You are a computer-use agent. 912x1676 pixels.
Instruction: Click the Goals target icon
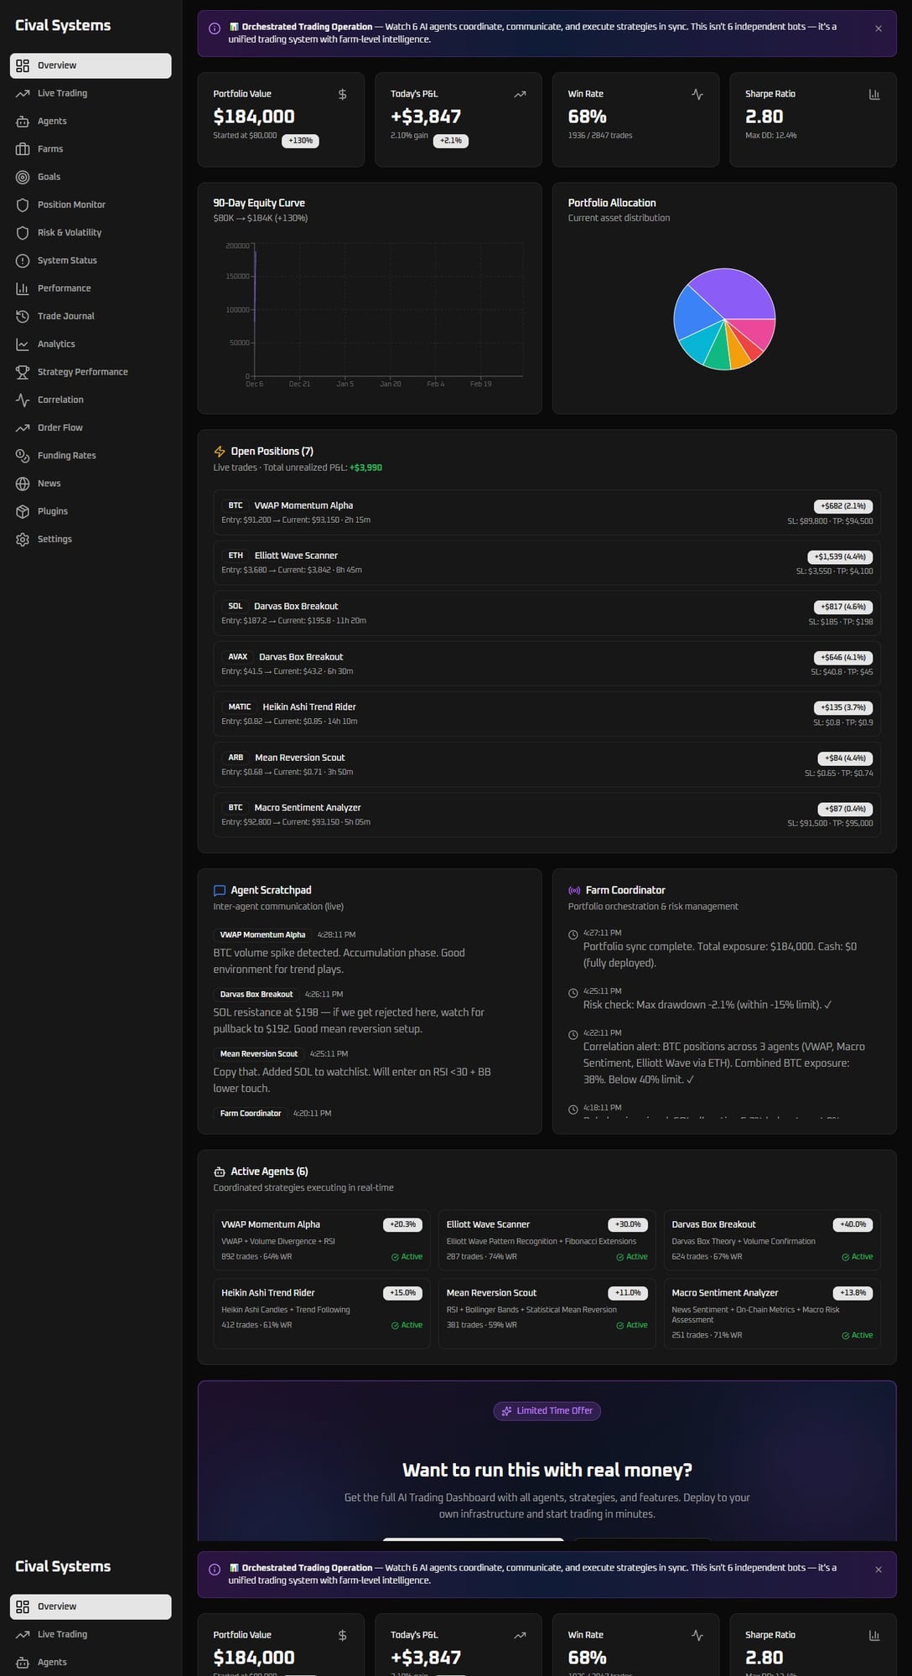(x=23, y=177)
